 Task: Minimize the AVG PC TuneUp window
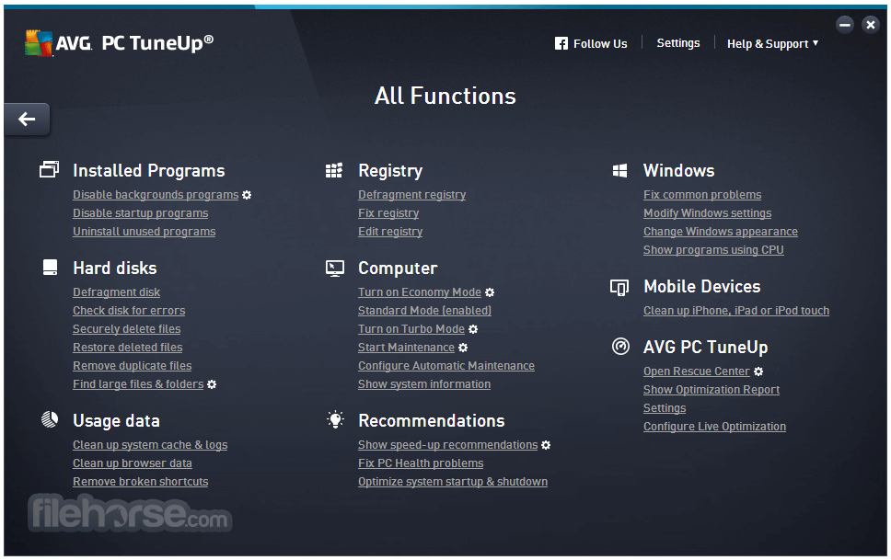pyautogui.click(x=845, y=25)
